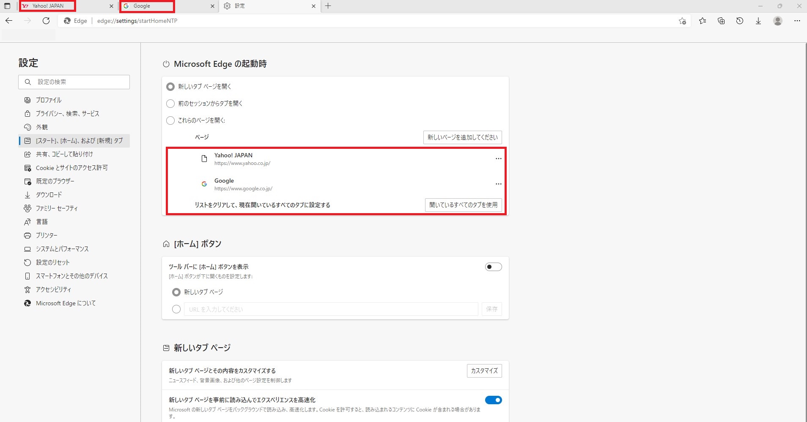Open the Downloads toolbar icon
The height and width of the screenshot is (422, 807).
758,21
